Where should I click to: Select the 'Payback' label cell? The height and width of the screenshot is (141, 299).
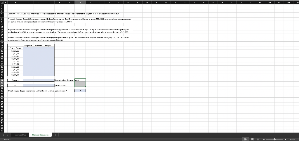pyautogui.click(x=15, y=80)
